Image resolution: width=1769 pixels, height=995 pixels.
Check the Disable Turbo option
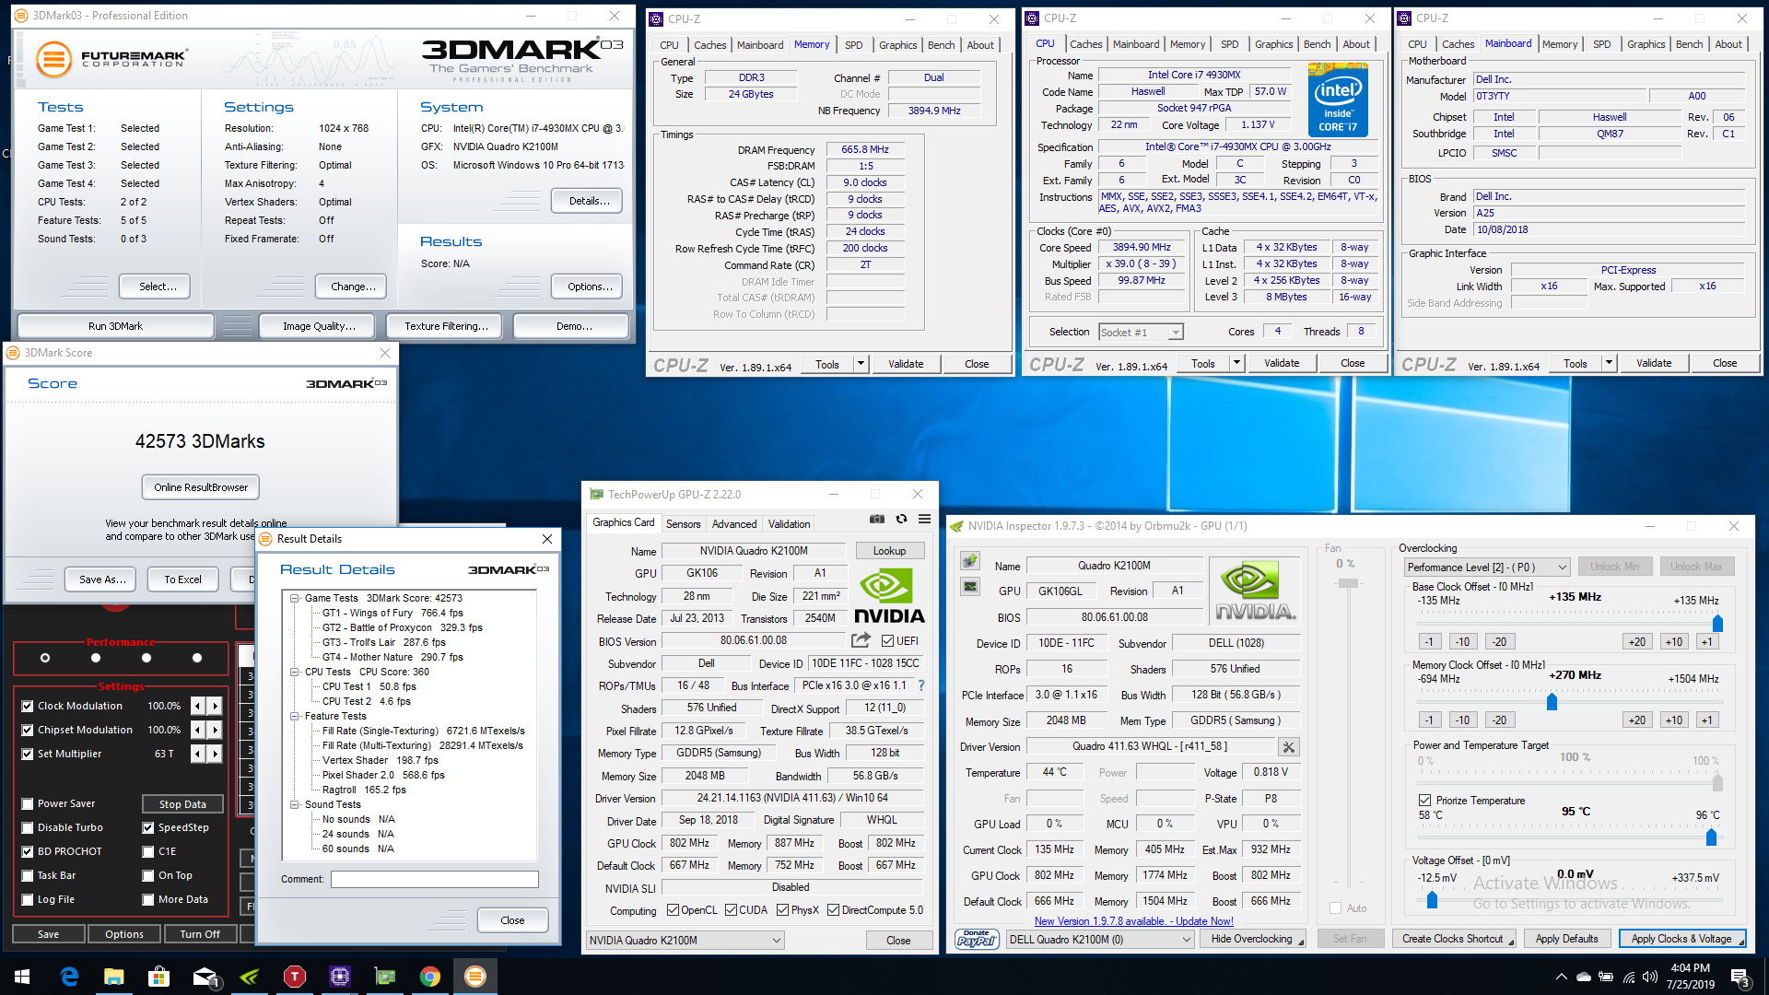click(28, 827)
